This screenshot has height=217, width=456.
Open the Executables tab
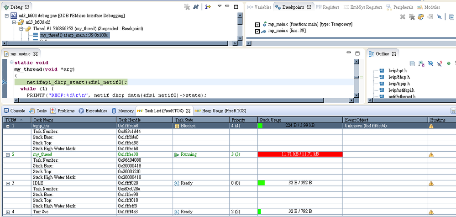93,111
